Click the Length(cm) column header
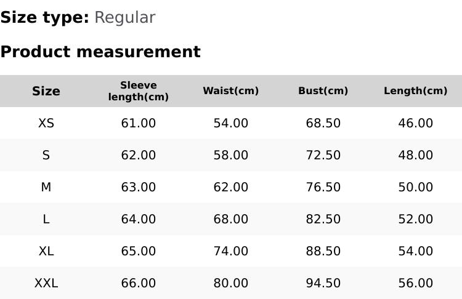Screen dimensions: 462x299 pyautogui.click(x=416, y=91)
